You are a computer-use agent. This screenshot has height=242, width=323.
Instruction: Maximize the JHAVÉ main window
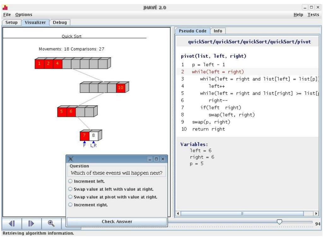(311, 8)
